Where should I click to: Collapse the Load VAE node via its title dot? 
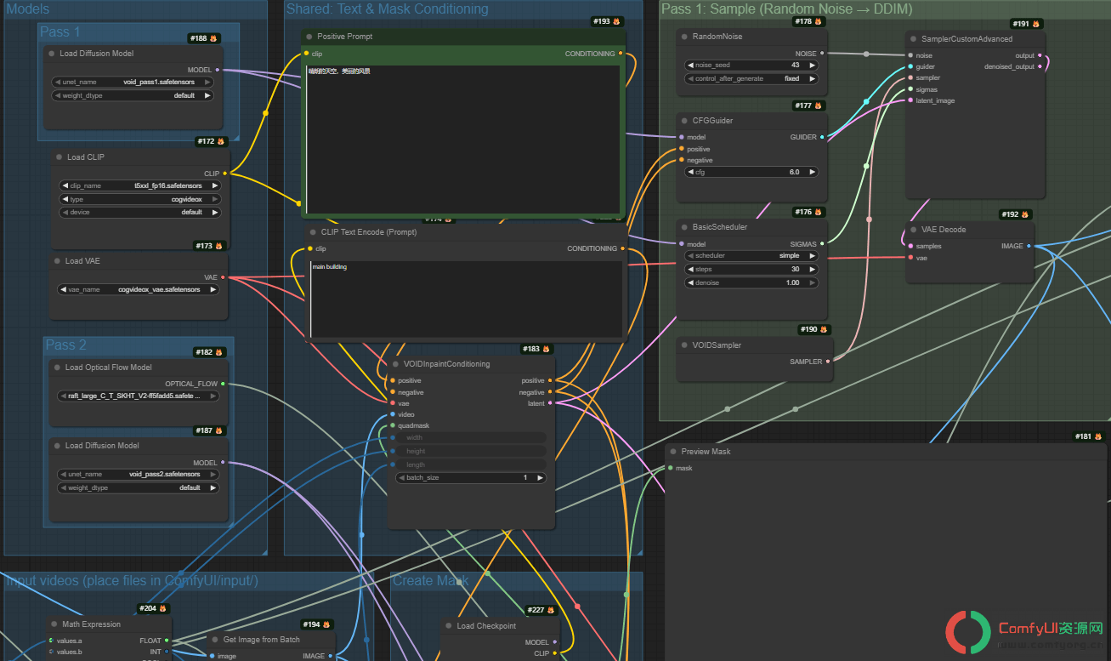coord(56,261)
